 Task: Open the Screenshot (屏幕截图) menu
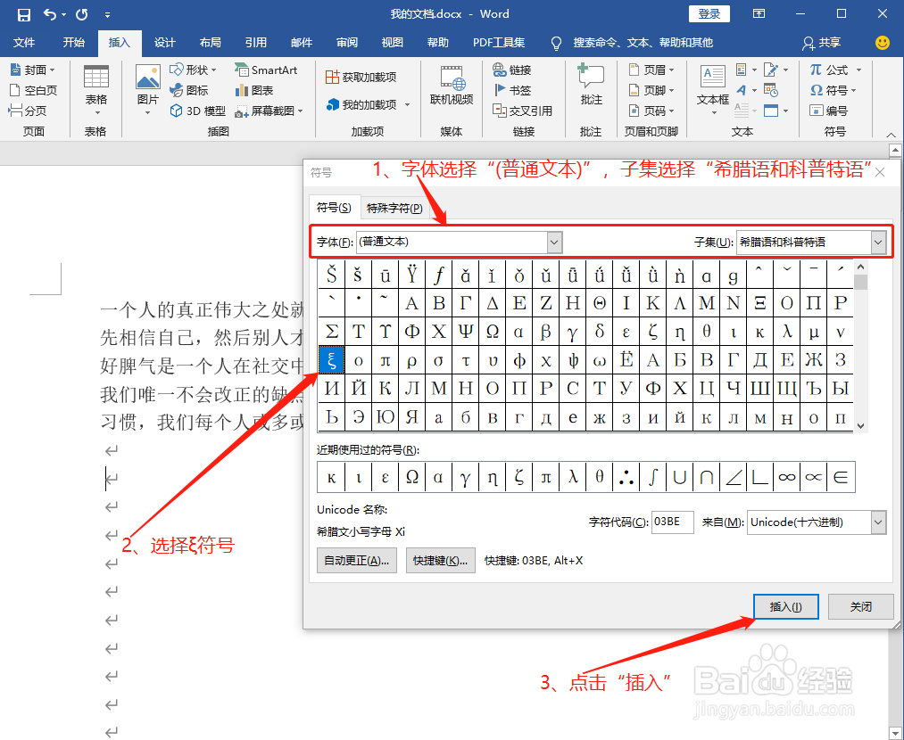[x=269, y=111]
